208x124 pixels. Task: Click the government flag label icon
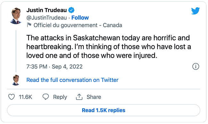click(x=29, y=25)
